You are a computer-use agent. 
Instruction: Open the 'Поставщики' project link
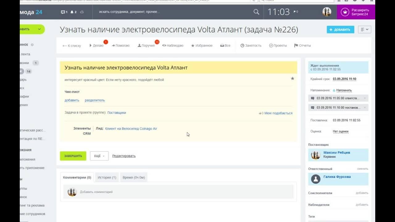coord(117,113)
